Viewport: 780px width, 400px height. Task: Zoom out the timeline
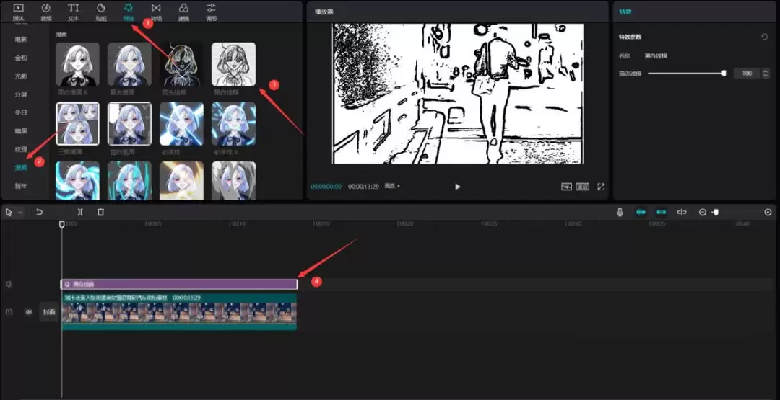coord(703,212)
